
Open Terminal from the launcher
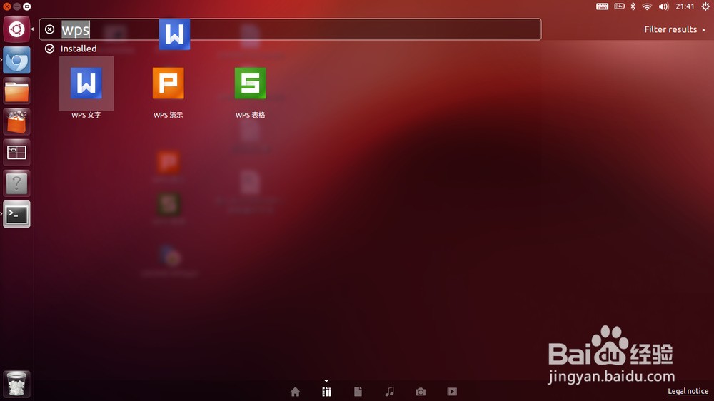16,214
